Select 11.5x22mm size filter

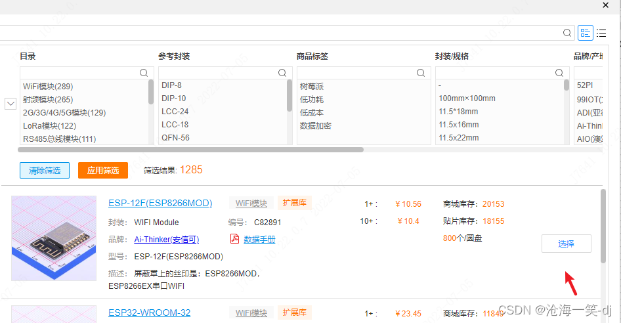459,137
